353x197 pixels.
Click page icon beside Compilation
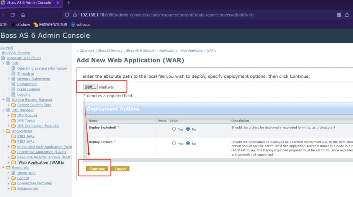pyautogui.click(x=13, y=84)
